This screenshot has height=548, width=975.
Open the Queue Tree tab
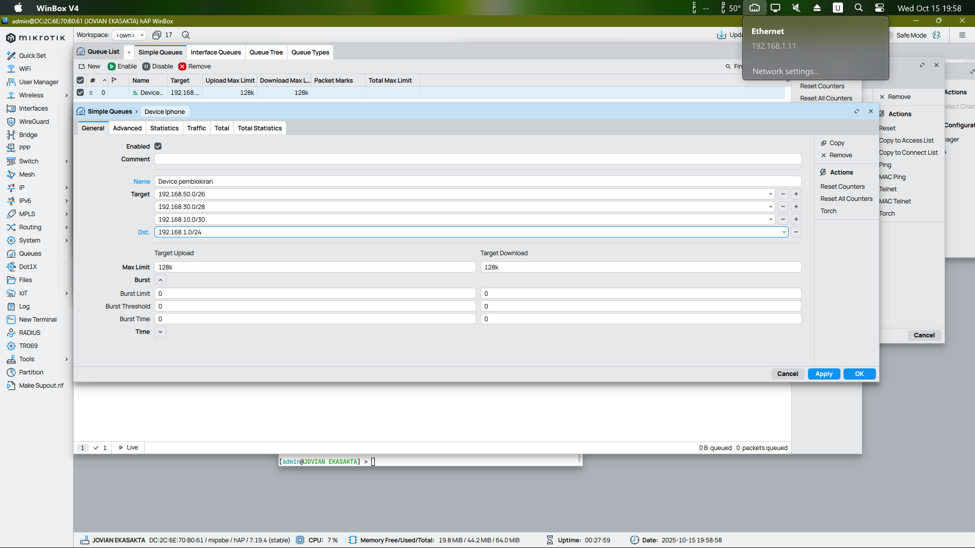[266, 52]
